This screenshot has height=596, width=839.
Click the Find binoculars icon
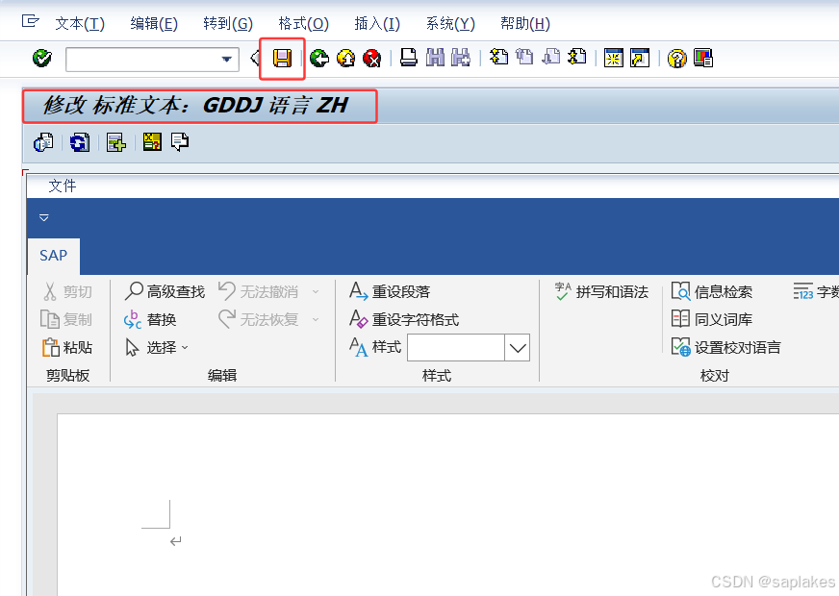(x=435, y=57)
